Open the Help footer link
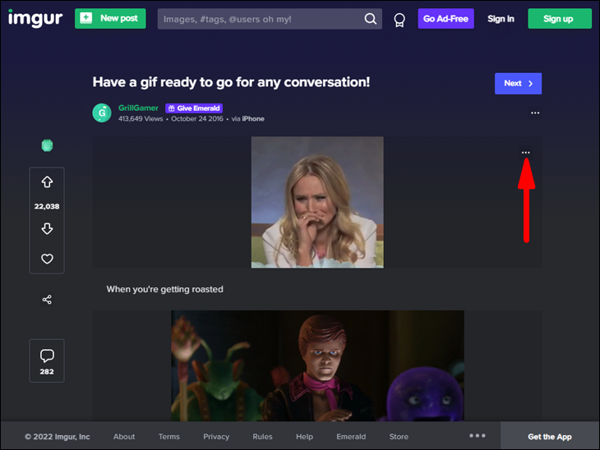The height and width of the screenshot is (450, 600). click(x=304, y=437)
